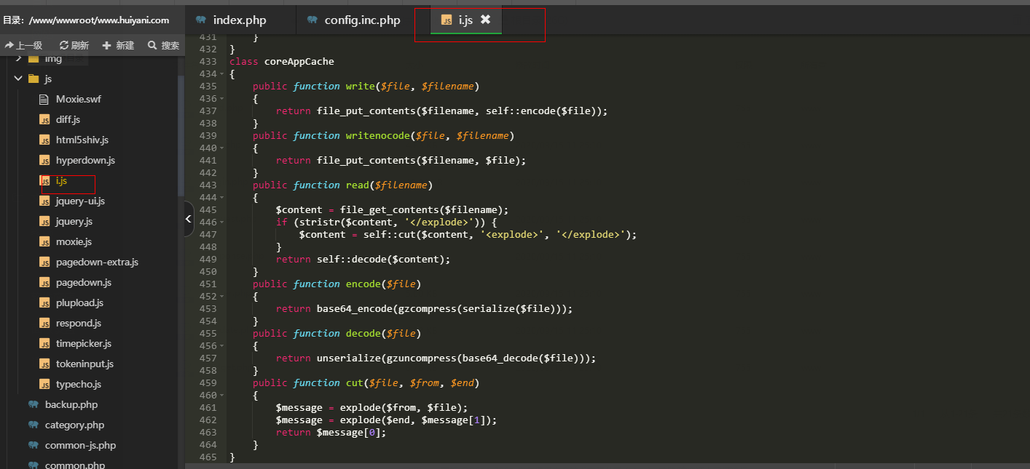Fold code at line 434 arrow
The image size is (1030, 469).
(x=221, y=74)
